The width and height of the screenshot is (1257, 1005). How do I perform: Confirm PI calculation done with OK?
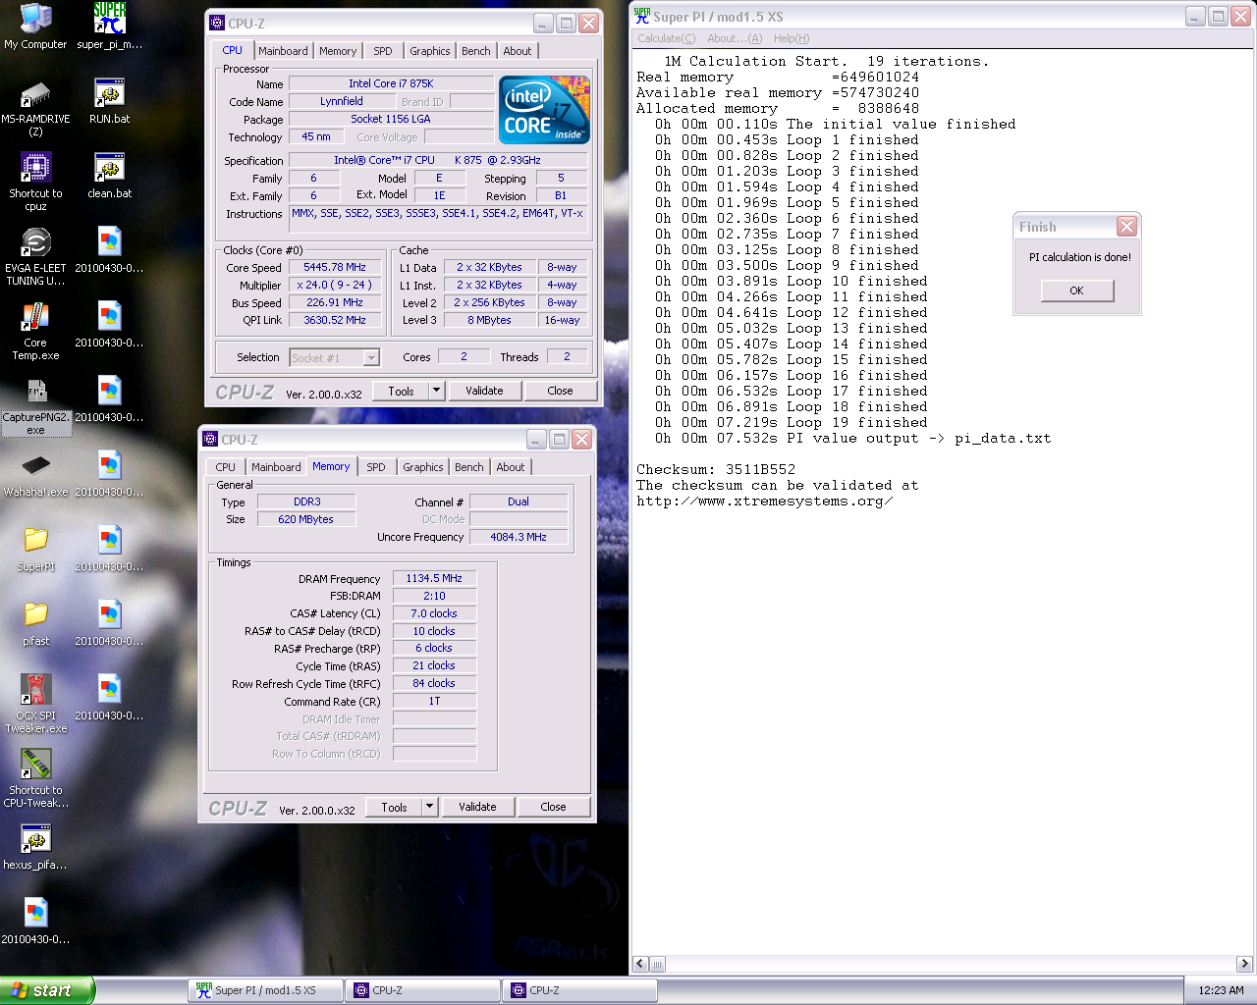pyautogui.click(x=1077, y=291)
